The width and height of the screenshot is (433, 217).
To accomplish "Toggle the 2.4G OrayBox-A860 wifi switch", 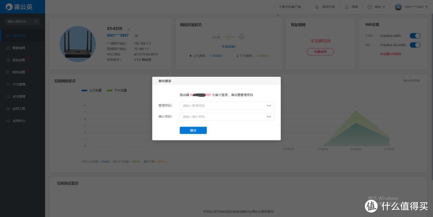I will tap(415, 36).
